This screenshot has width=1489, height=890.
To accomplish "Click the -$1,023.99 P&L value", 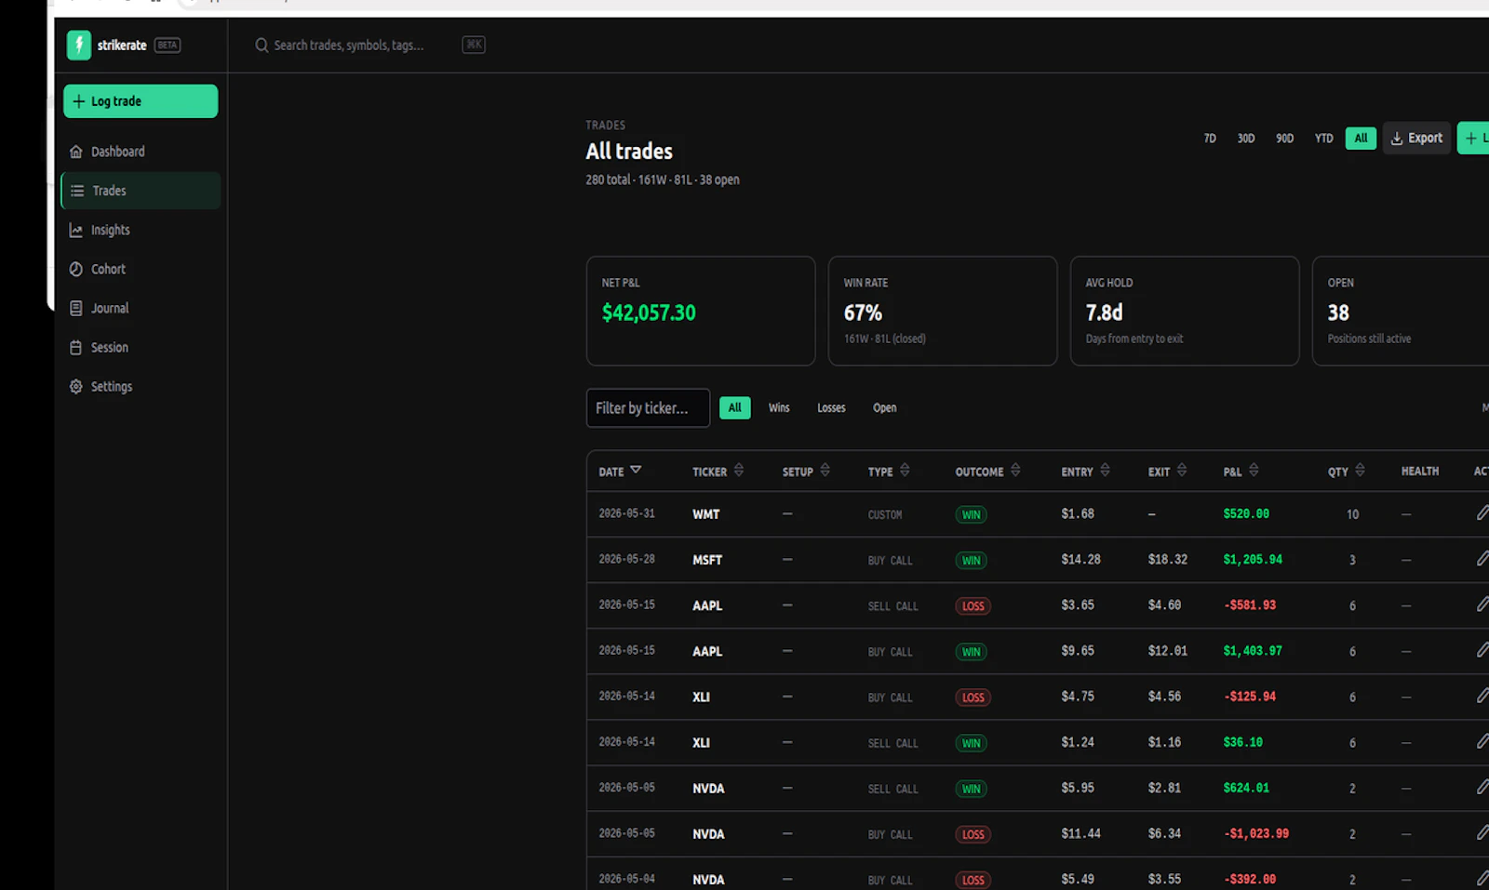I will click(1256, 833).
